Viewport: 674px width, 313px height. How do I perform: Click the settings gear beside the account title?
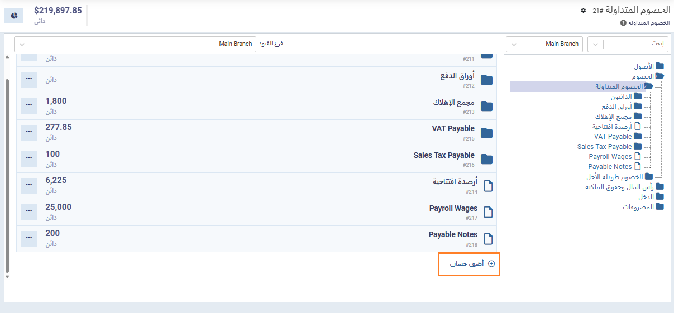coord(584,11)
